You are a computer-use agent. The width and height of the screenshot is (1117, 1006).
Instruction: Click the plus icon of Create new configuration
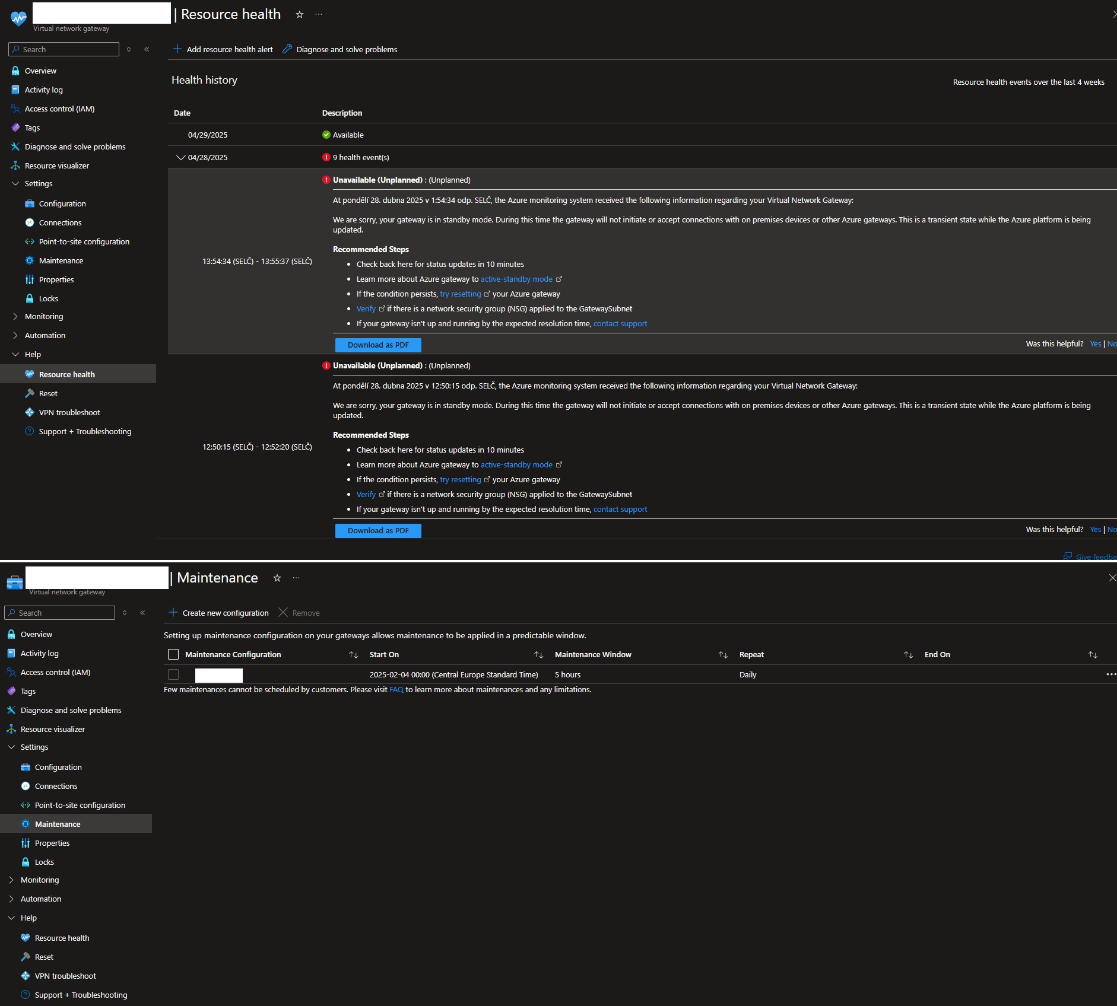pos(173,613)
